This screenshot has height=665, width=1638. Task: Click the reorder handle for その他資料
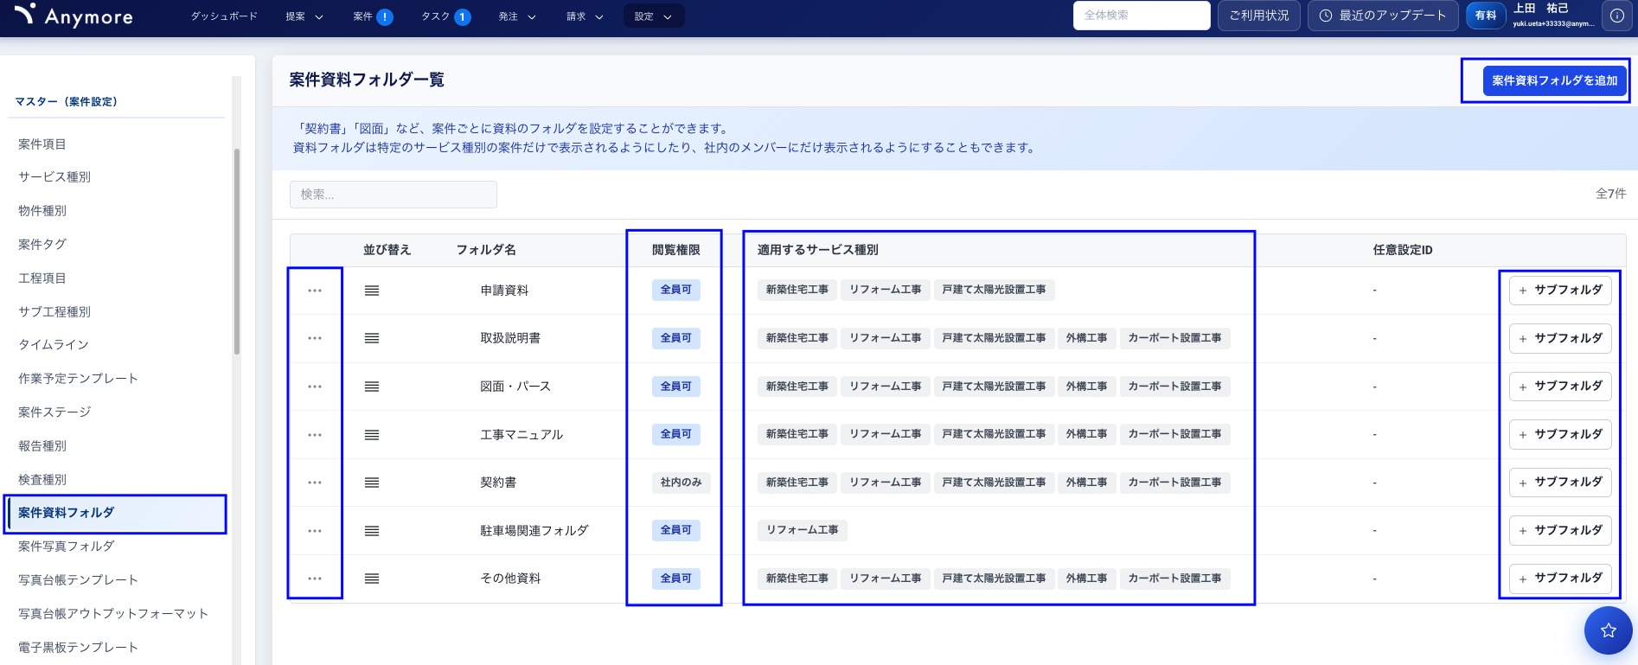point(372,579)
